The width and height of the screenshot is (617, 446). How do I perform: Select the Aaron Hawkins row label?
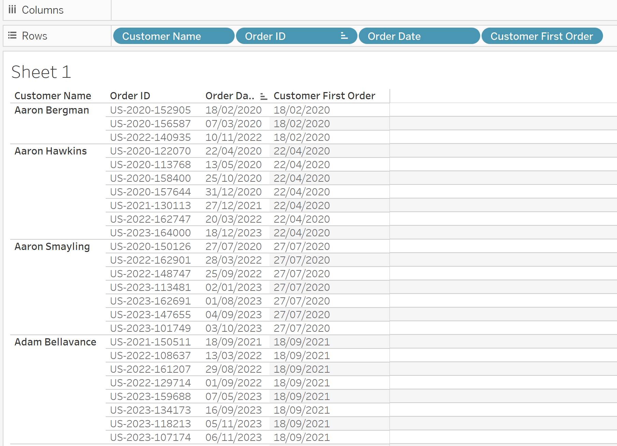(50, 151)
